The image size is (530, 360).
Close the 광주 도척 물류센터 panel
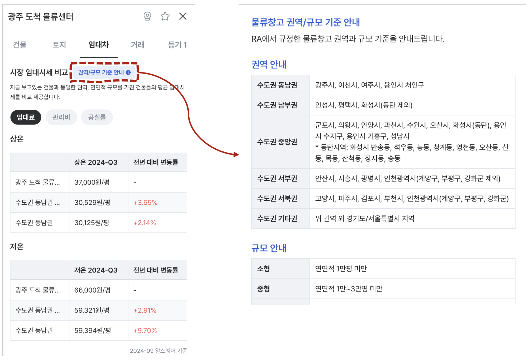[x=183, y=16]
